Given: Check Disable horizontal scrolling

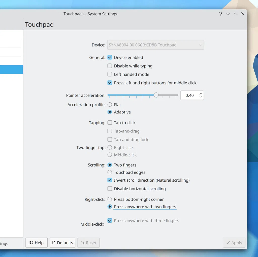Looking at the screenshot, I should 110,189.
